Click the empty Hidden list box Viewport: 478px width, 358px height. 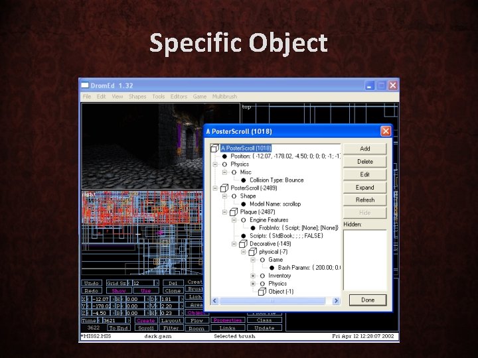[365, 260]
